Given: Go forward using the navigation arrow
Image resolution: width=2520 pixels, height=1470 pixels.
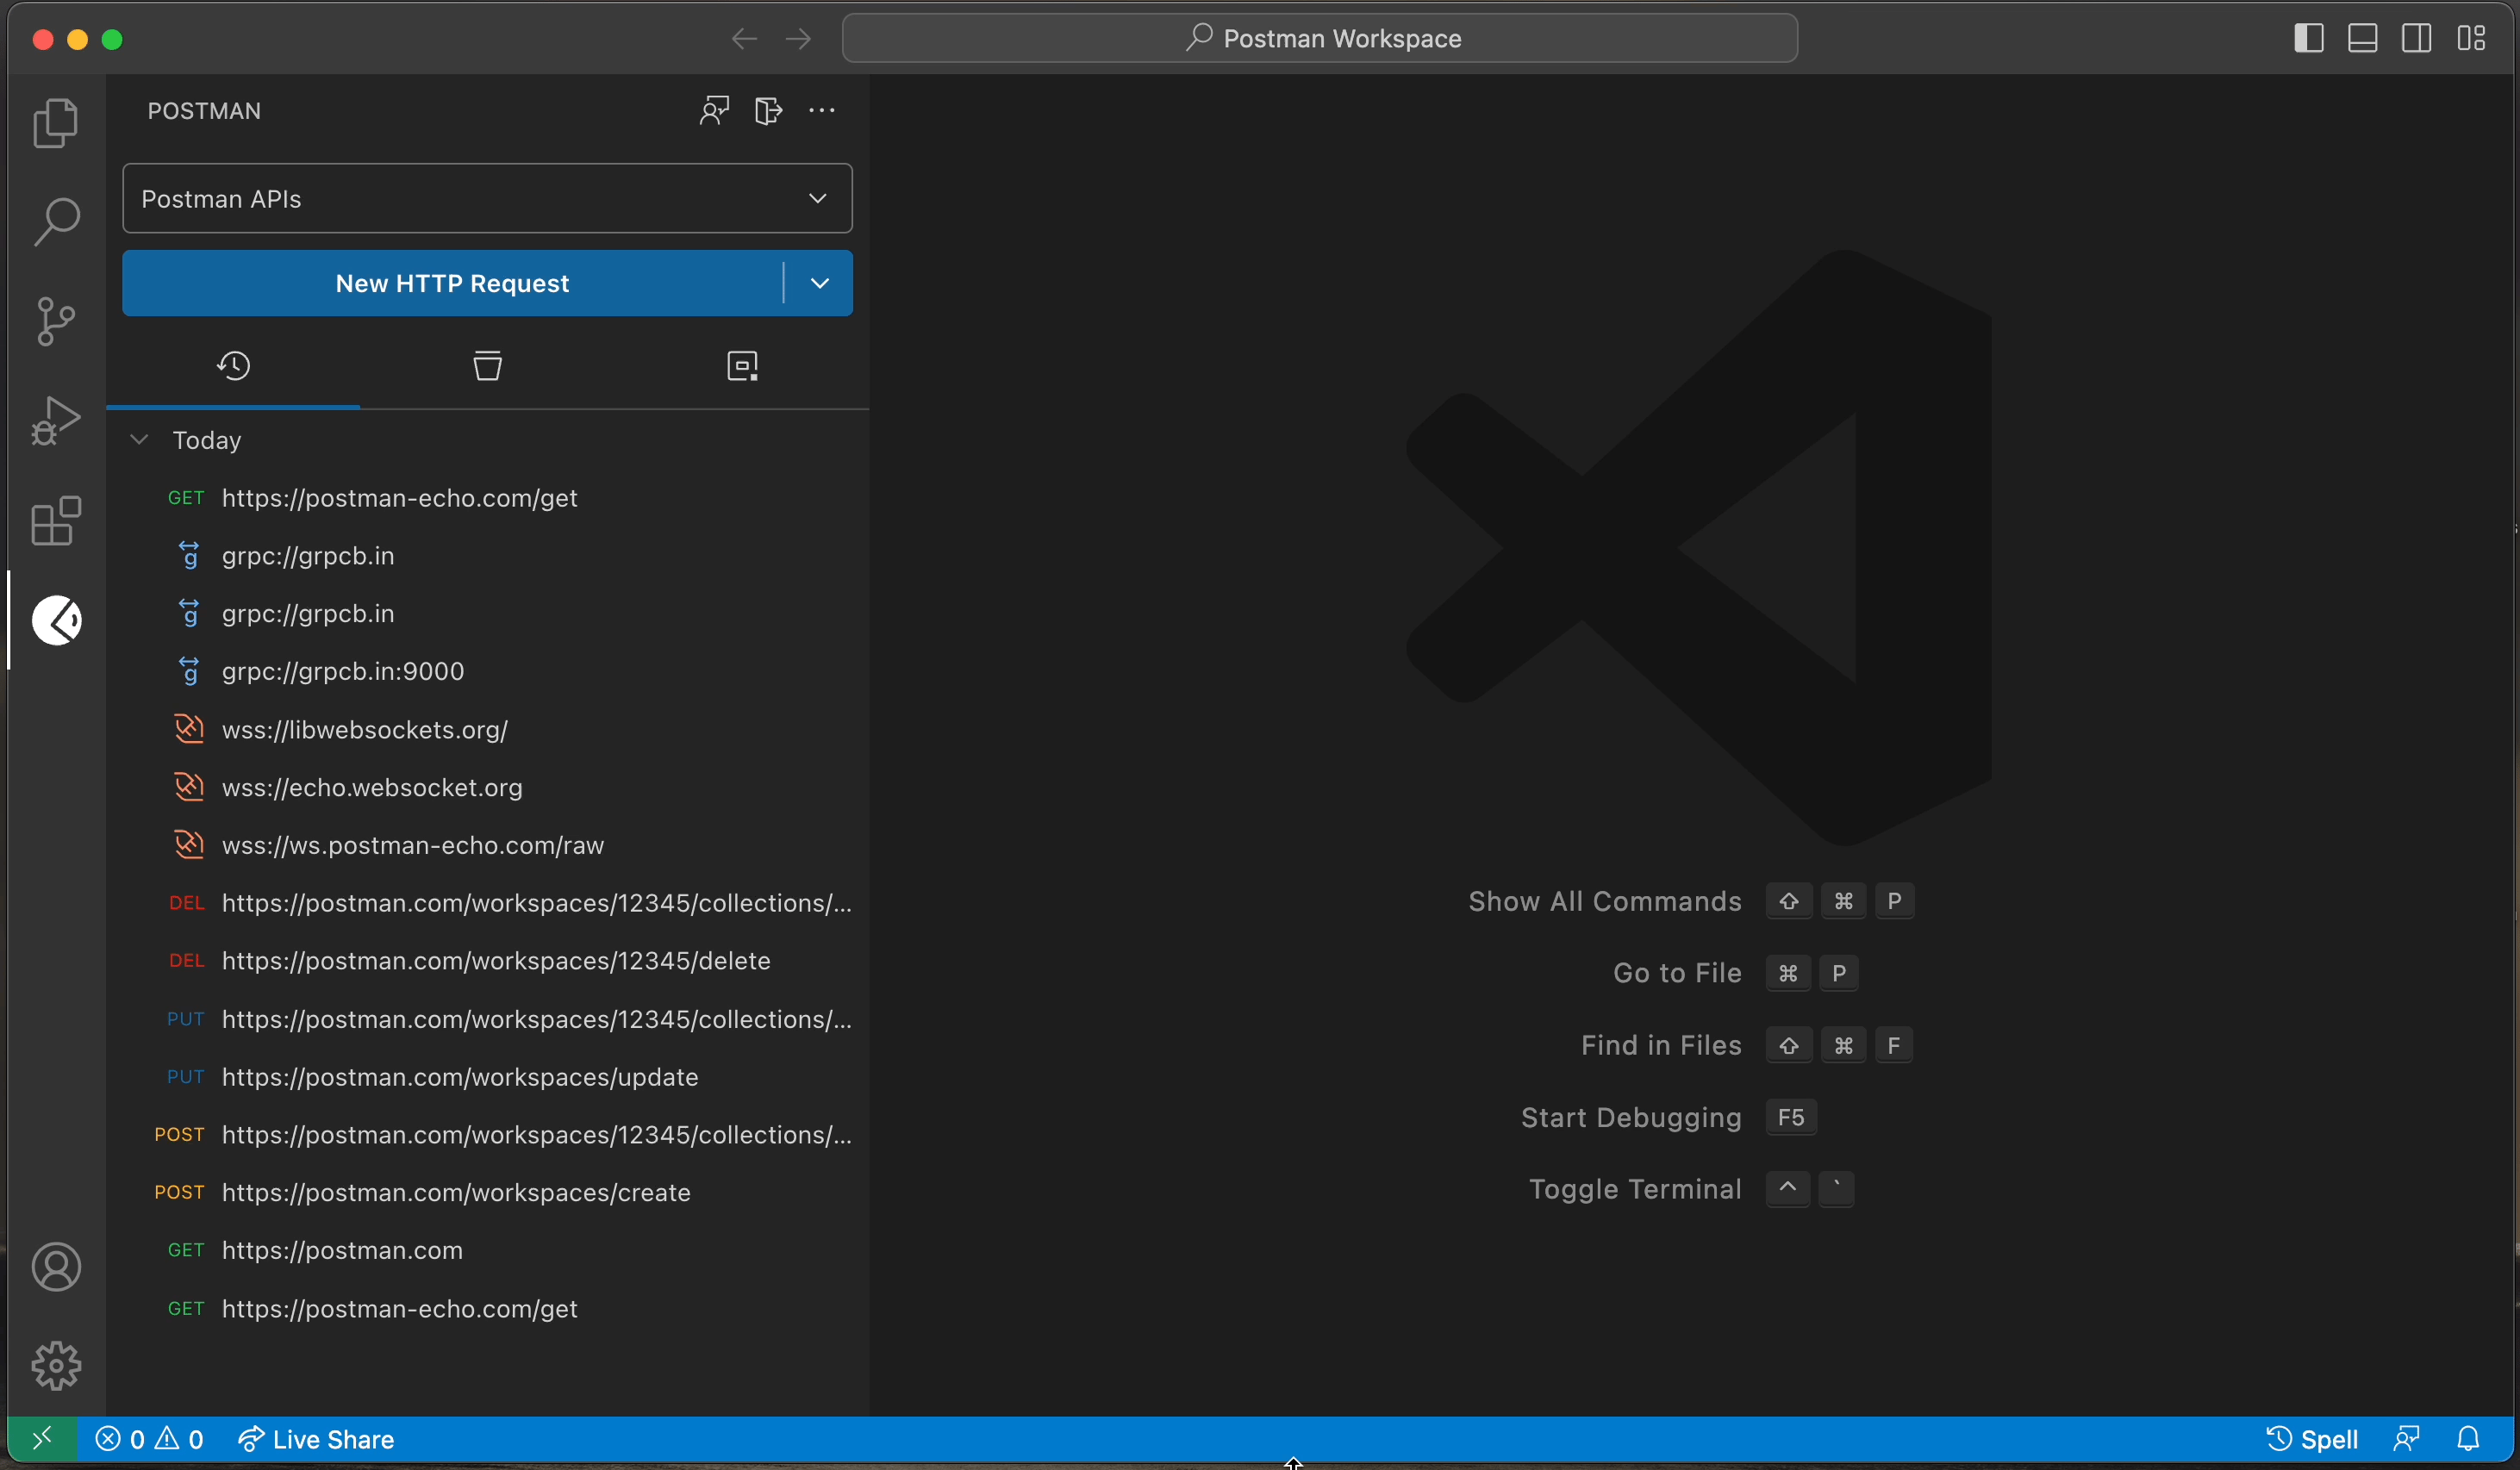Looking at the screenshot, I should (798, 39).
